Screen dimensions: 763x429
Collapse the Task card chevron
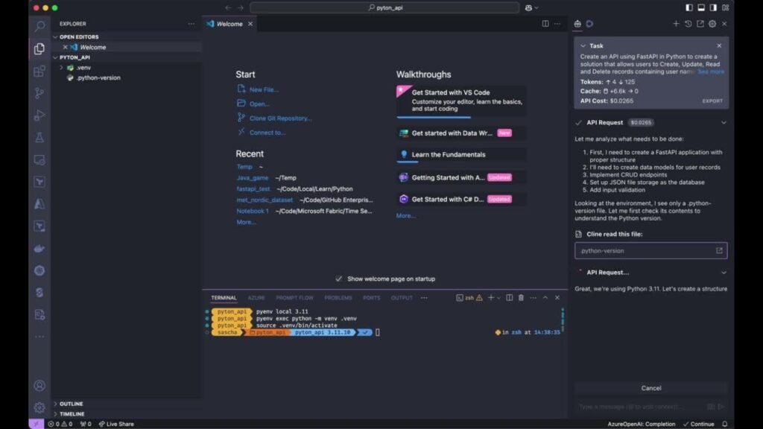tap(583, 45)
